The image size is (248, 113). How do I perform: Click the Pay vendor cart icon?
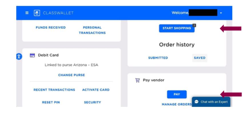tap(137, 80)
